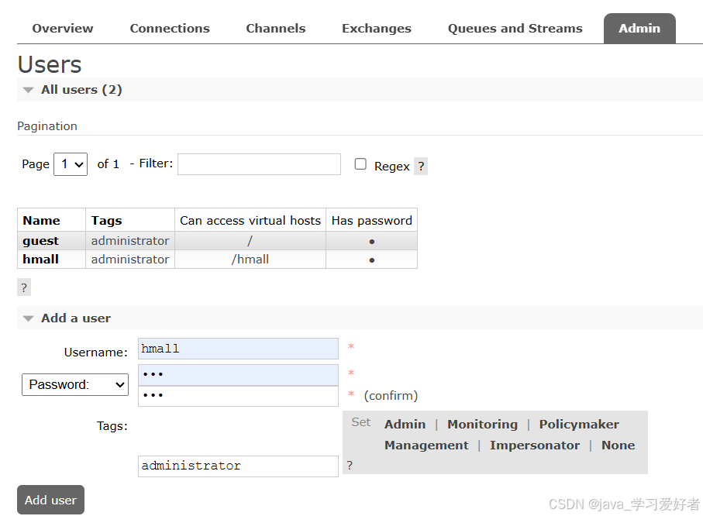Set the Management tag
Viewport: 703px width, 516px height.
(426, 445)
